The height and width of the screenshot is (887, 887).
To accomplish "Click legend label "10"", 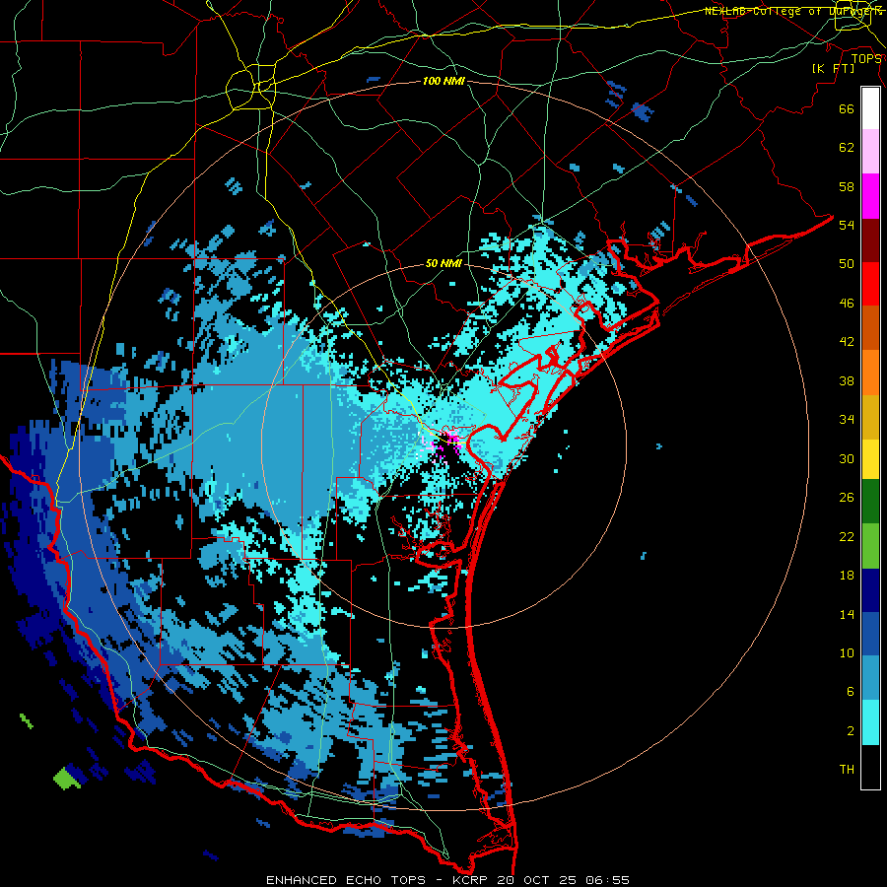I will click(847, 652).
